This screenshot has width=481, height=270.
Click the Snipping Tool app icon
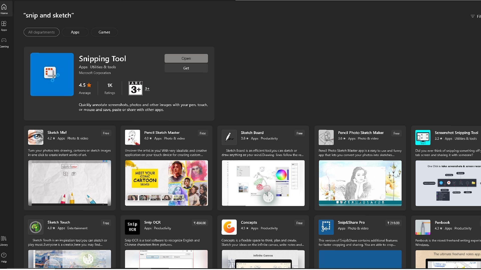click(52, 74)
